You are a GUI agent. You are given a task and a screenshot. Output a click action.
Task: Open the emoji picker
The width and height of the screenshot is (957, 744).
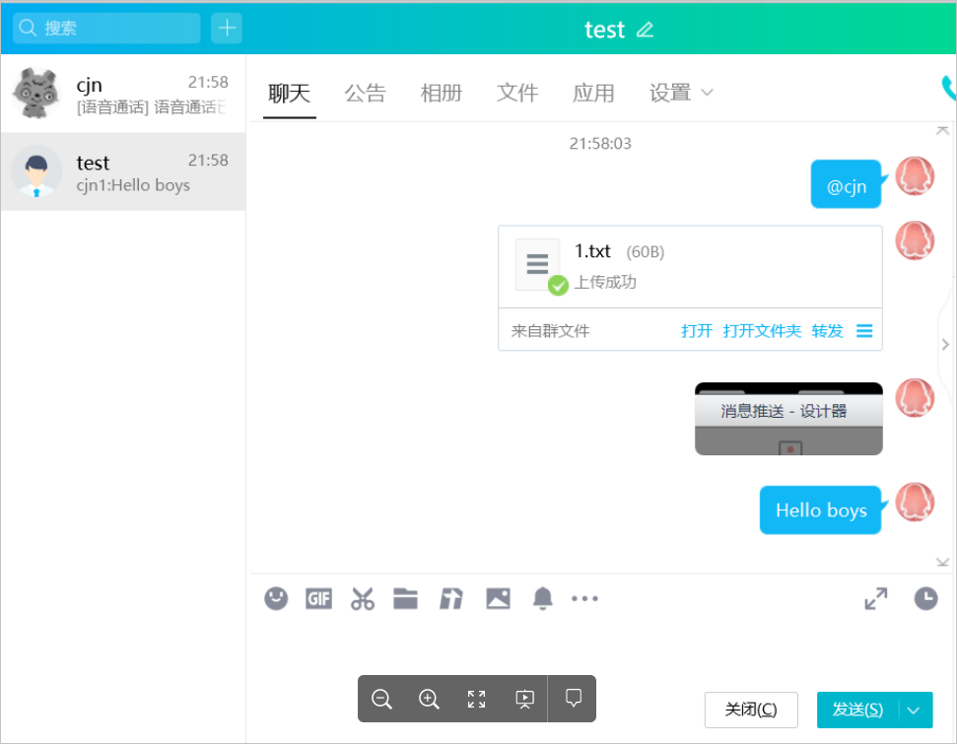coord(276,598)
